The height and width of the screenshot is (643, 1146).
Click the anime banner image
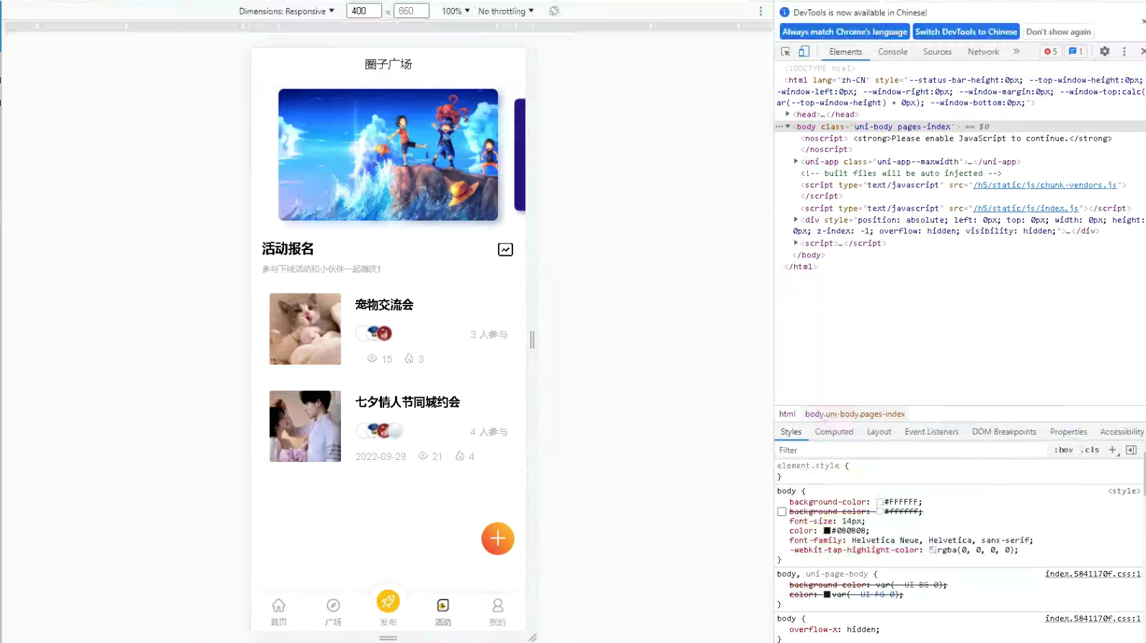(388, 154)
